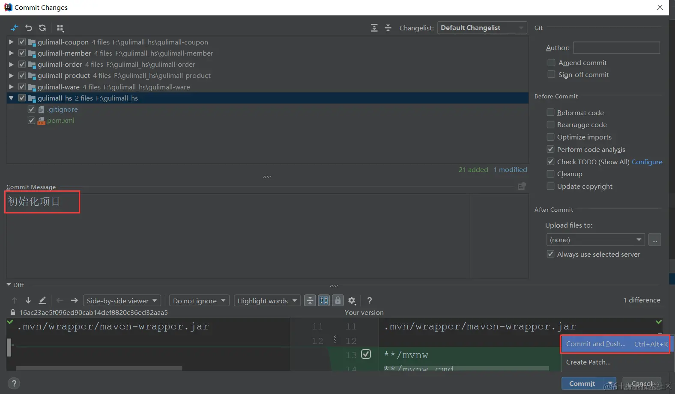The image size is (675, 394).
Task: Expand the gulimall-coupon tree node
Action: point(11,42)
